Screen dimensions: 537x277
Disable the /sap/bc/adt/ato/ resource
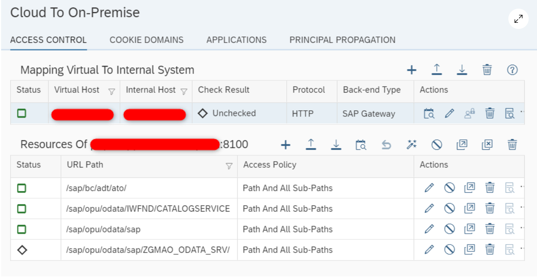coord(449,188)
